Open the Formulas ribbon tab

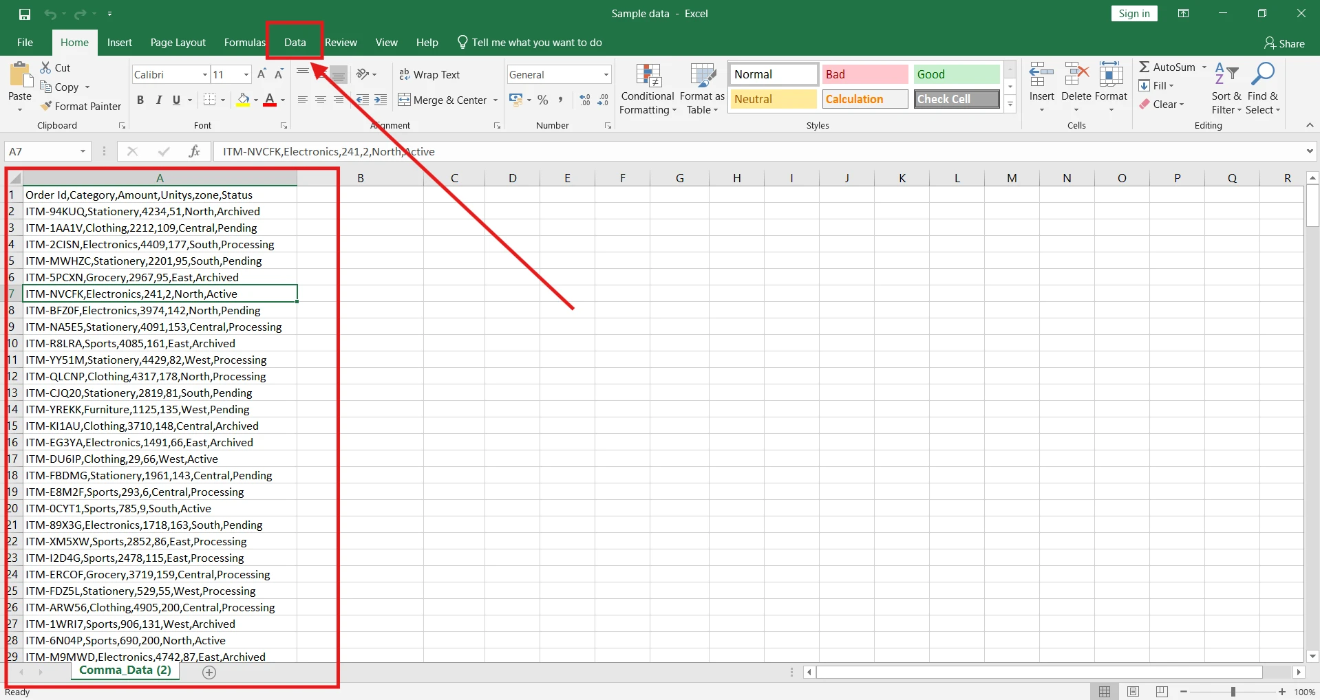tap(244, 42)
